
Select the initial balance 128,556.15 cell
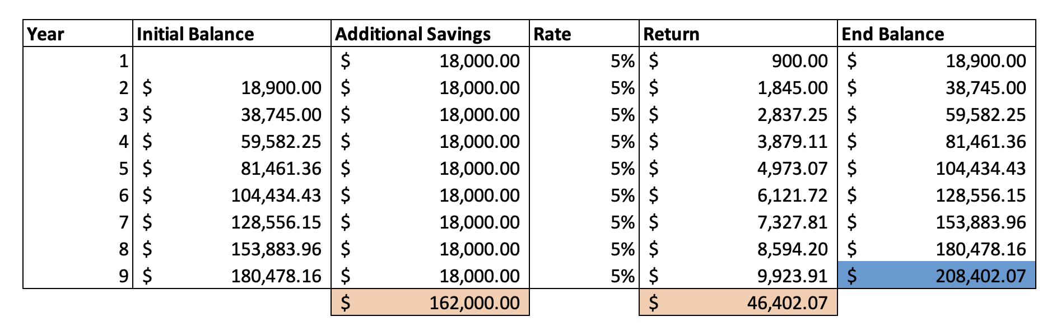coord(232,222)
